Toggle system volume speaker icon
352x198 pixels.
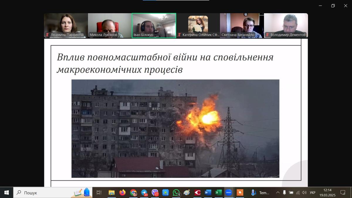click(x=304, y=193)
